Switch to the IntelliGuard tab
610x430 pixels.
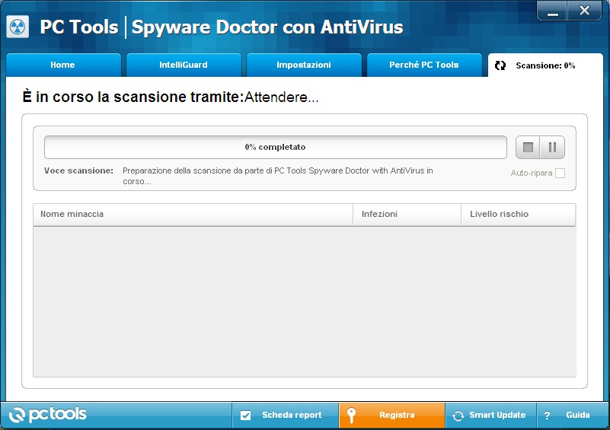183,65
